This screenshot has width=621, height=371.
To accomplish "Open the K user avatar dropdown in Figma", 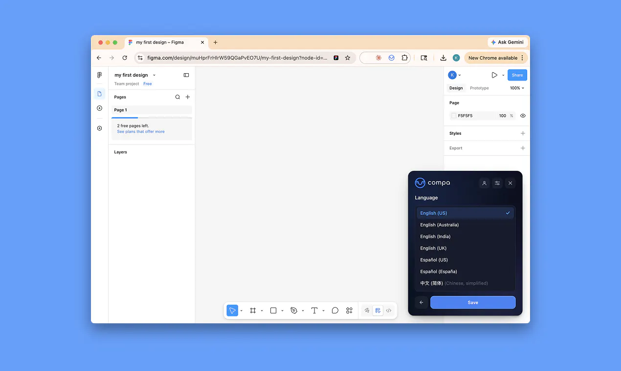I will pyautogui.click(x=455, y=75).
